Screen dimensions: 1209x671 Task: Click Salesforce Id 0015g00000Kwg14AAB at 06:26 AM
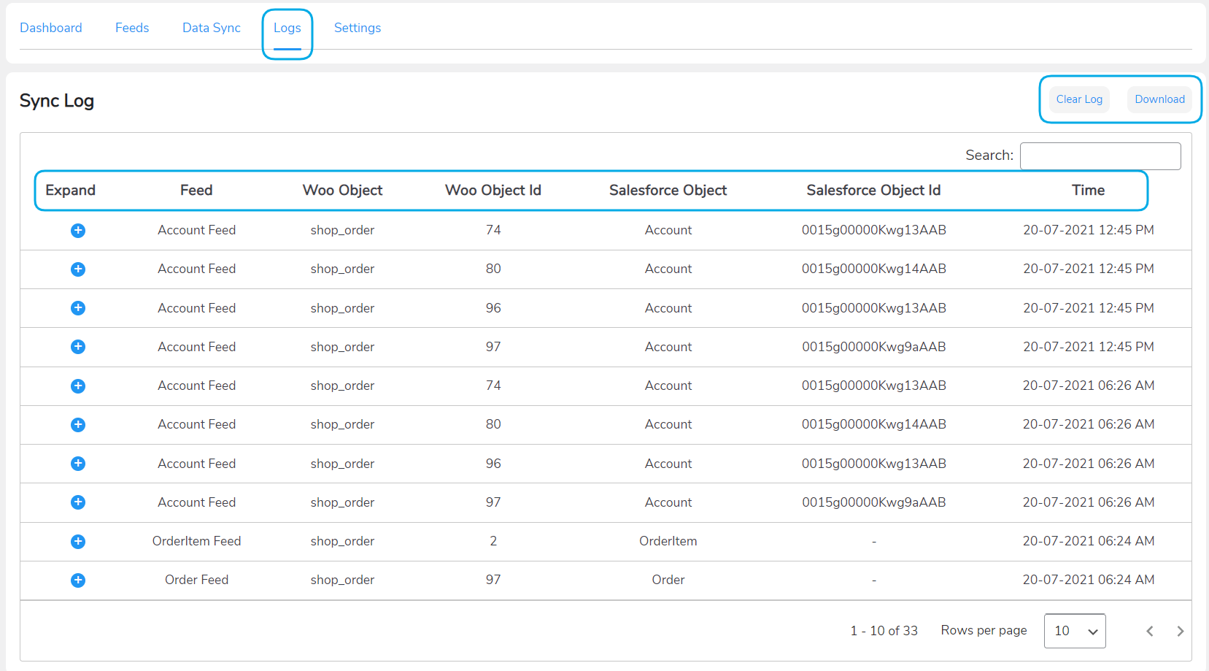(873, 424)
